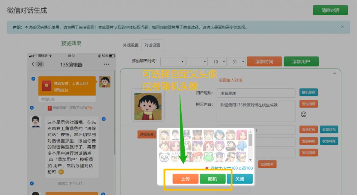Click the '预览效果' heading
357x195 pixels.
point(71,43)
